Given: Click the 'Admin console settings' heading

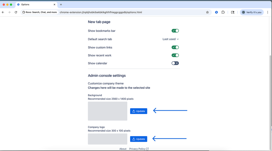Looking at the screenshot, I should click(x=107, y=75).
